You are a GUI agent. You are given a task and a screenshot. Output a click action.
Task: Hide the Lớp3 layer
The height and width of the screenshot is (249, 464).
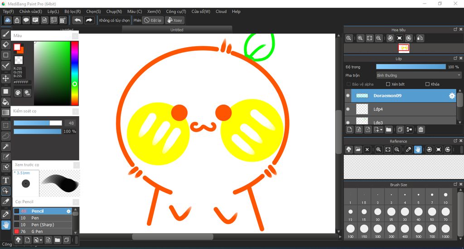(348, 122)
